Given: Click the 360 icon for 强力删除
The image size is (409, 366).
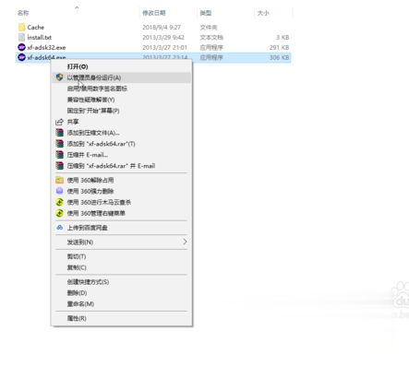Looking at the screenshot, I should point(59,191).
